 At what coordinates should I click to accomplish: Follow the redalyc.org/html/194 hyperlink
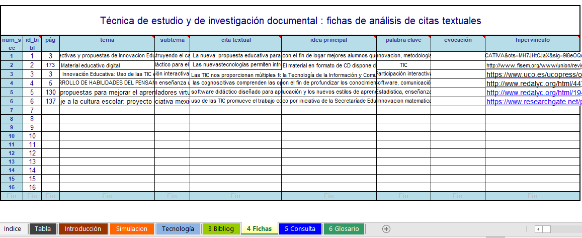pos(533,93)
